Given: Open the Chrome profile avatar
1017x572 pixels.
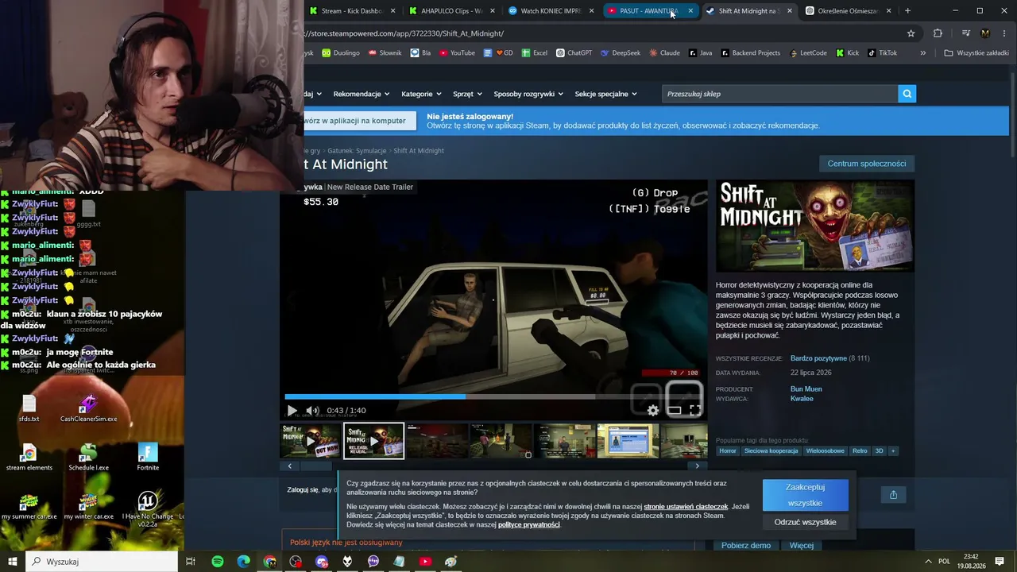Looking at the screenshot, I should click(x=985, y=33).
